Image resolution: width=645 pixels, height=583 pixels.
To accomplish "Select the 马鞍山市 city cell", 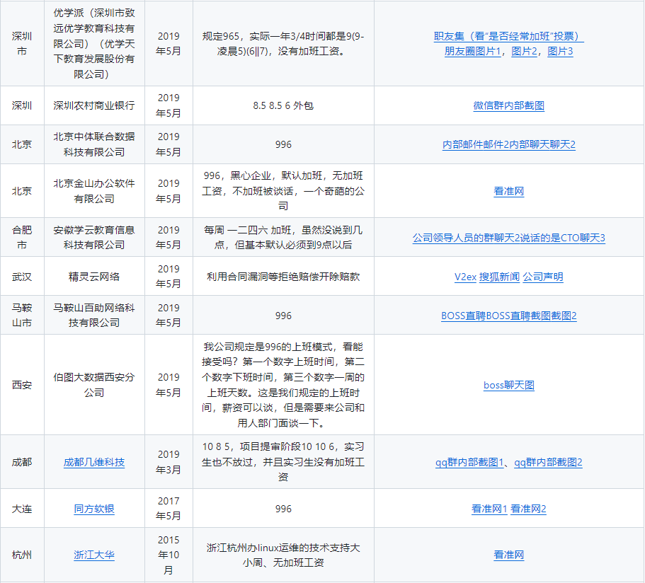I will pyautogui.click(x=22, y=316).
